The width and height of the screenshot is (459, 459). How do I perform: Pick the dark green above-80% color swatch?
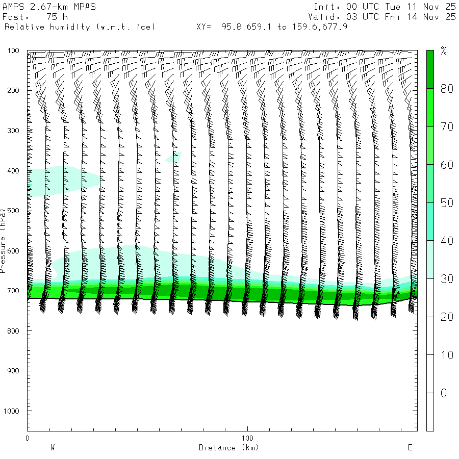coord(430,69)
